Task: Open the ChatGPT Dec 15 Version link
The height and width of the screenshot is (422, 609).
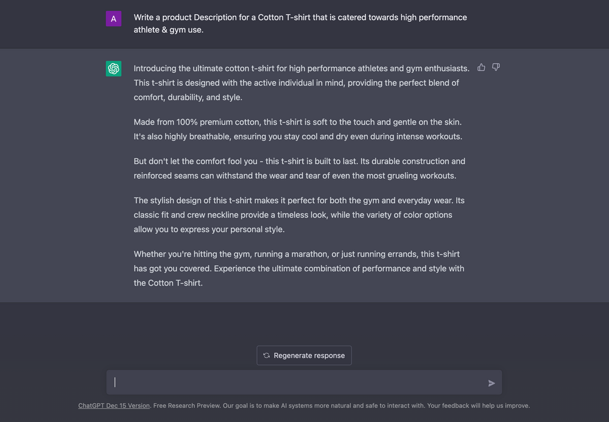Action: point(114,406)
